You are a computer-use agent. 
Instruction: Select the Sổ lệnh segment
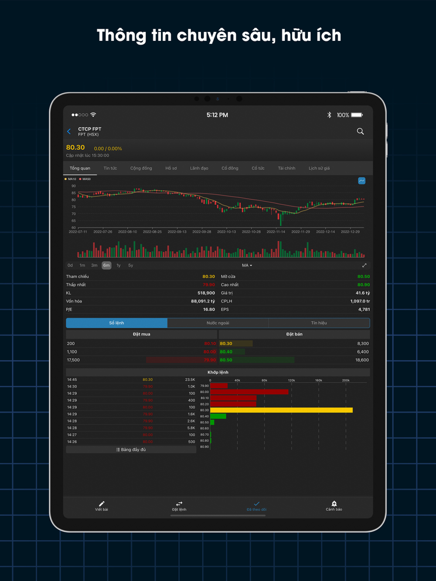point(116,323)
